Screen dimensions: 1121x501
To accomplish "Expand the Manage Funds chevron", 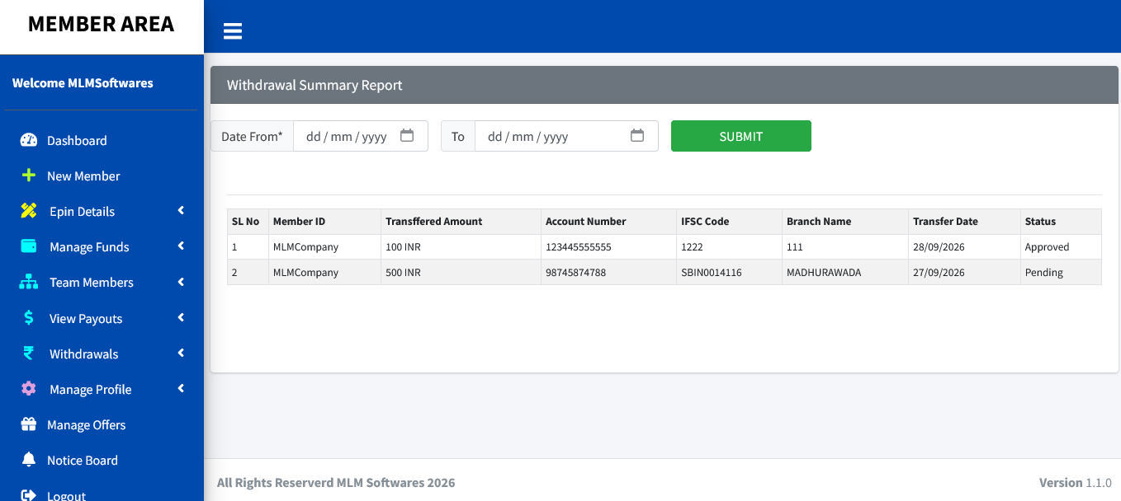I will tap(181, 246).
